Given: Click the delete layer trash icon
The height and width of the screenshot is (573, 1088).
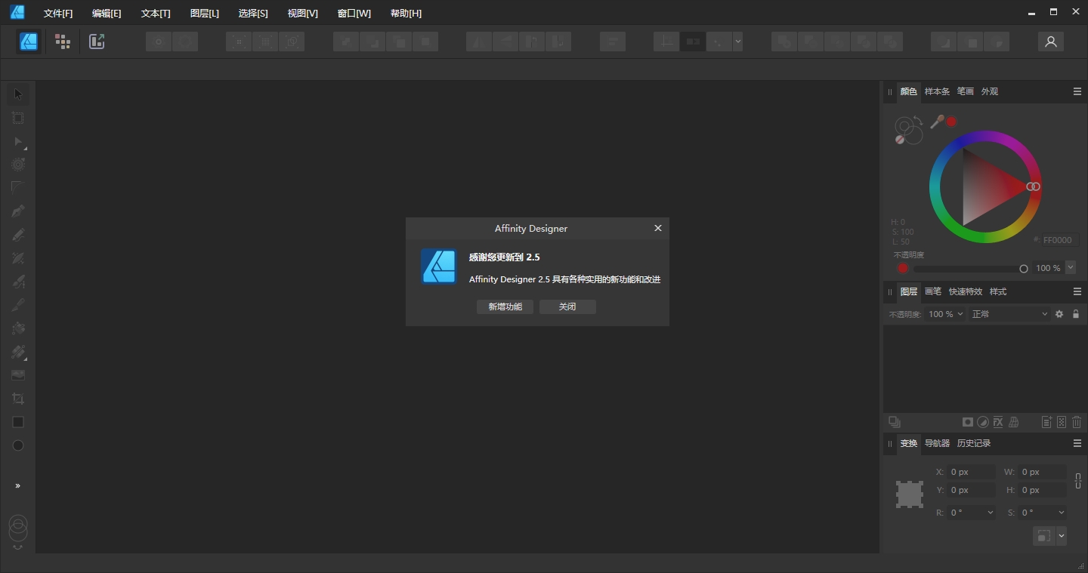Looking at the screenshot, I should tap(1077, 422).
